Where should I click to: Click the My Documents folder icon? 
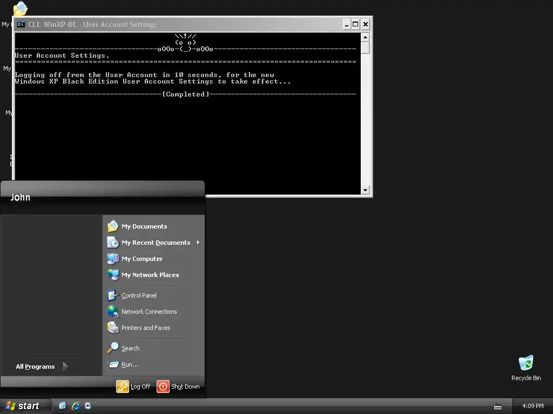click(x=113, y=226)
